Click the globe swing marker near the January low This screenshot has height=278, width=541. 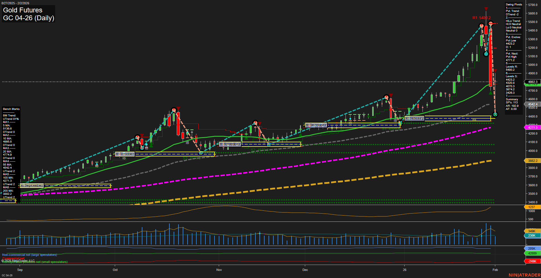coord(495,114)
